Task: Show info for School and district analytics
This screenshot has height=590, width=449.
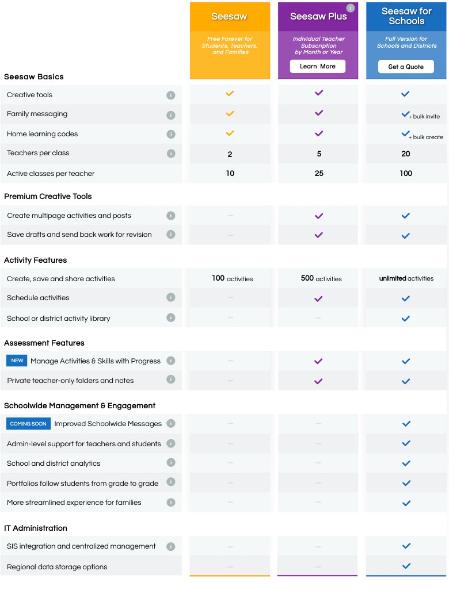Action: pos(170,462)
